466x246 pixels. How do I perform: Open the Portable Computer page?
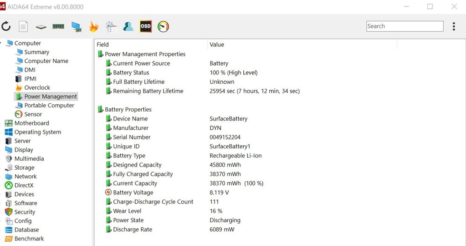pos(49,106)
